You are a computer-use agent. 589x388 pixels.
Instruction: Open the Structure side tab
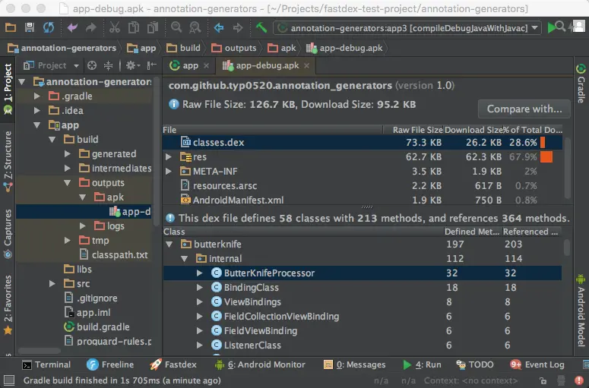8,162
